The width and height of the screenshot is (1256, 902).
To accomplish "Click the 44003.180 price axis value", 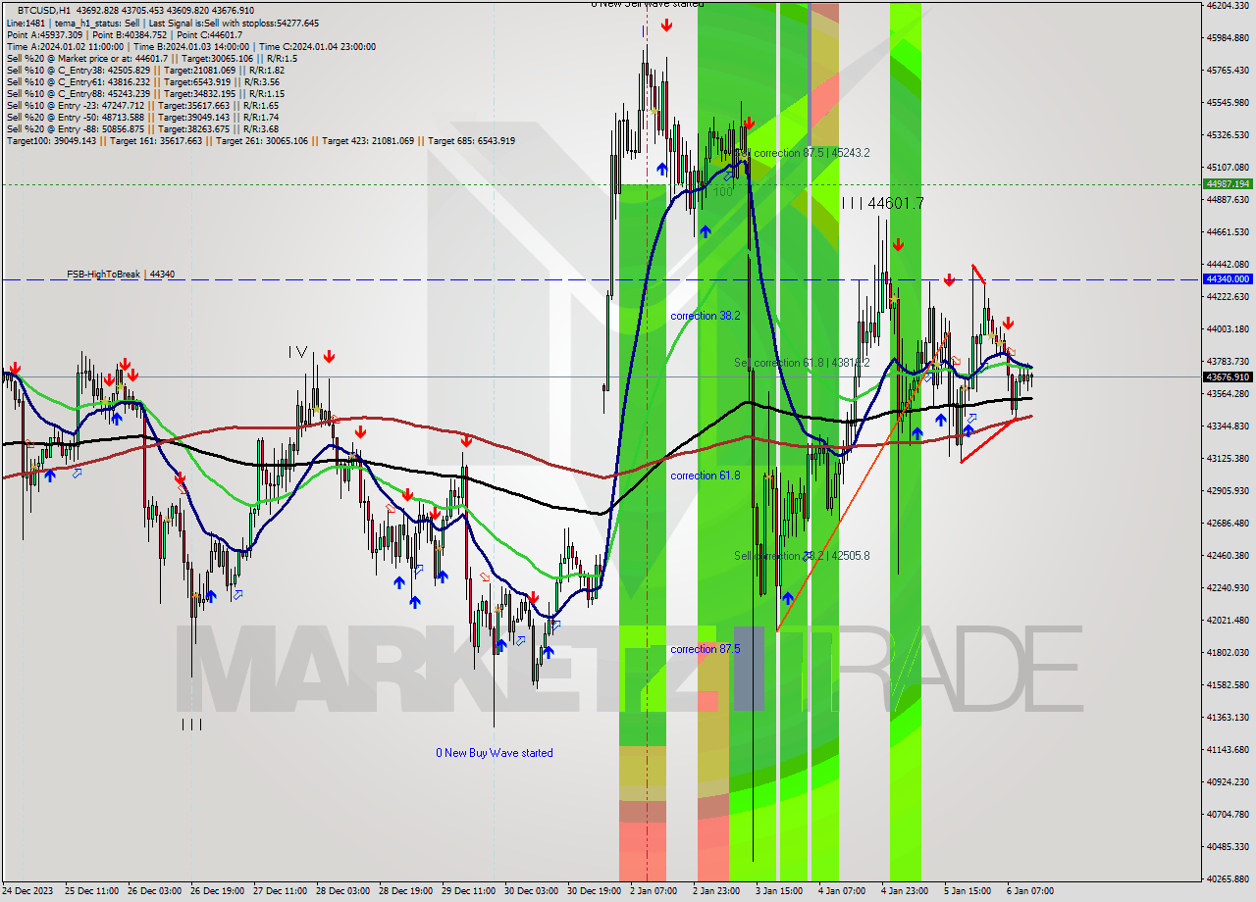I will (x=1228, y=329).
